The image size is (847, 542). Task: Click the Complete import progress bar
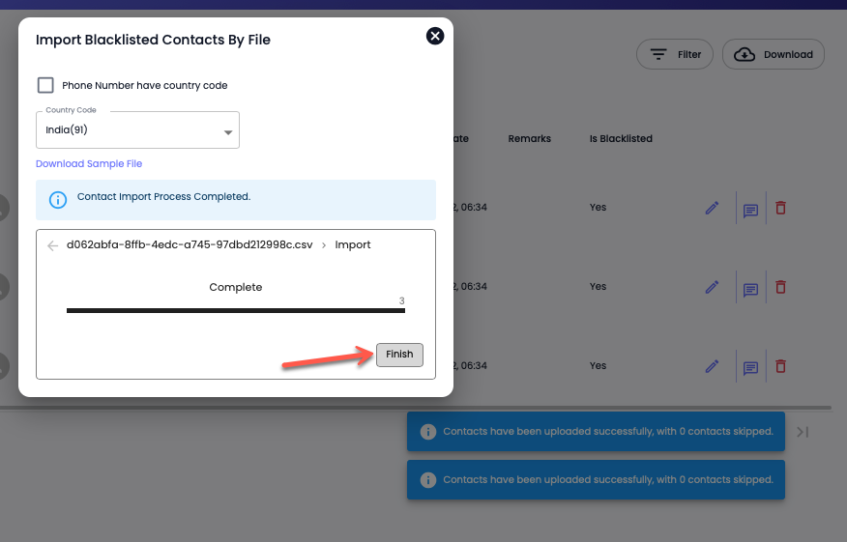[x=236, y=310]
